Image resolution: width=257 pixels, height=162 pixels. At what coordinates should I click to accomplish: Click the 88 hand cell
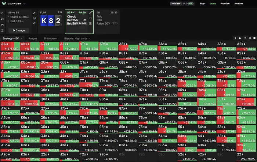(128, 101)
